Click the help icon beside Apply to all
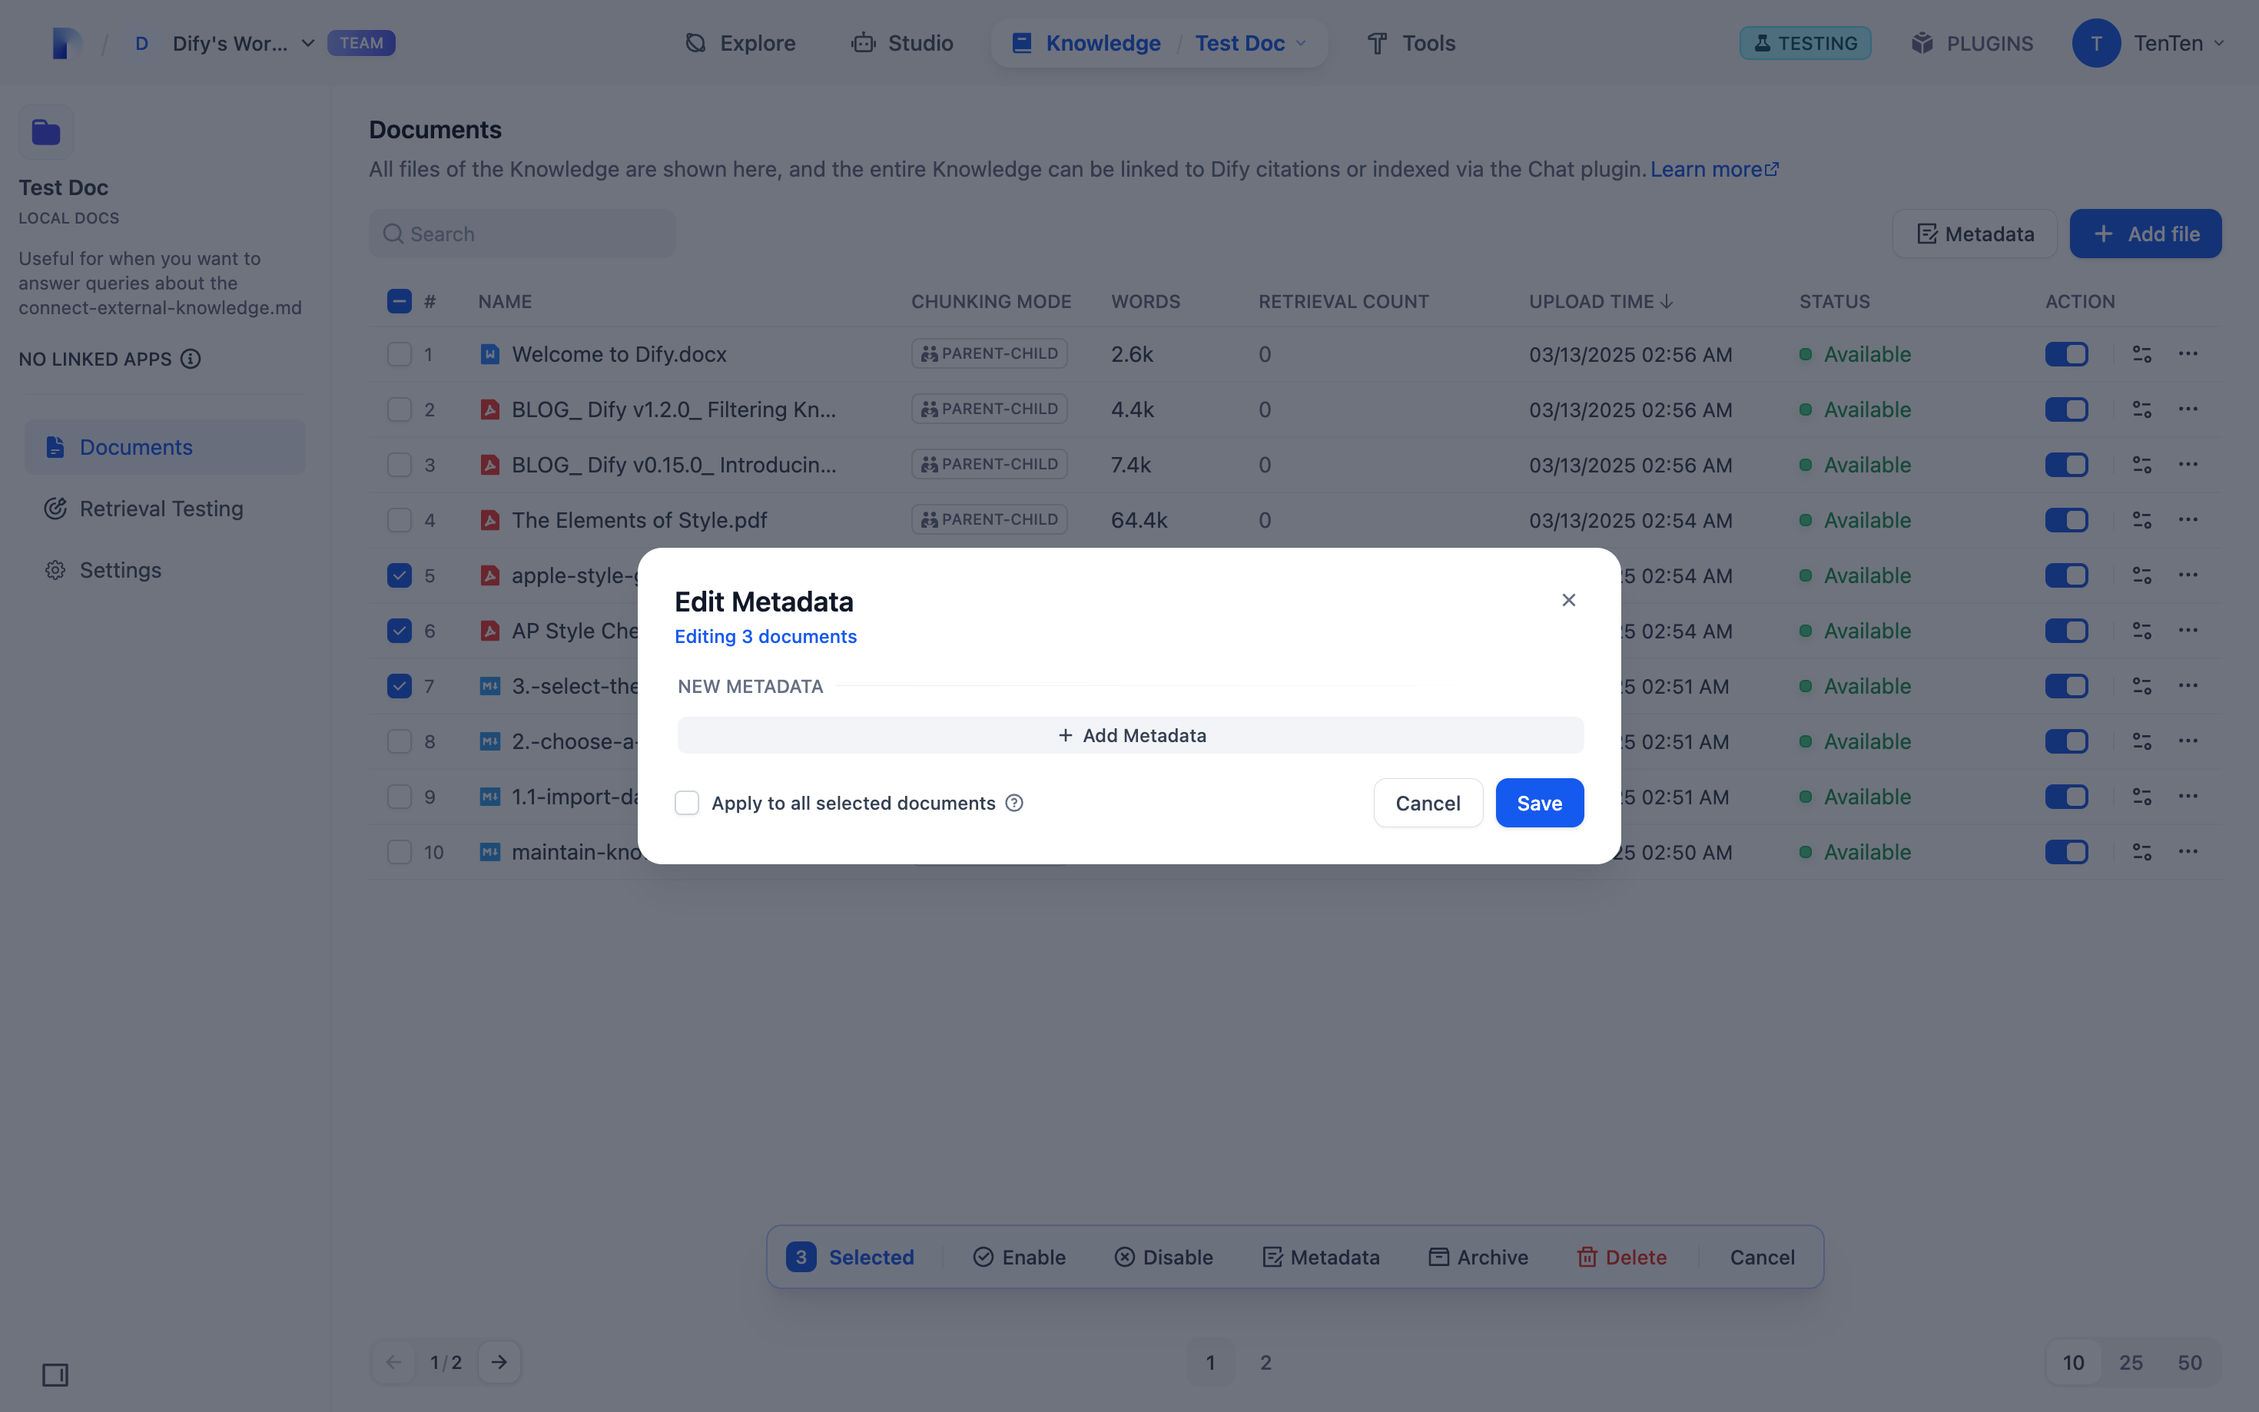 pyautogui.click(x=1014, y=803)
